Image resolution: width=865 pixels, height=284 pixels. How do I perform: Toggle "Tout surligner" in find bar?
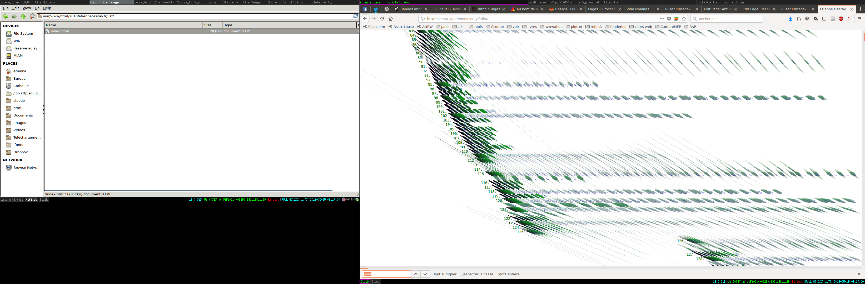pos(445,274)
